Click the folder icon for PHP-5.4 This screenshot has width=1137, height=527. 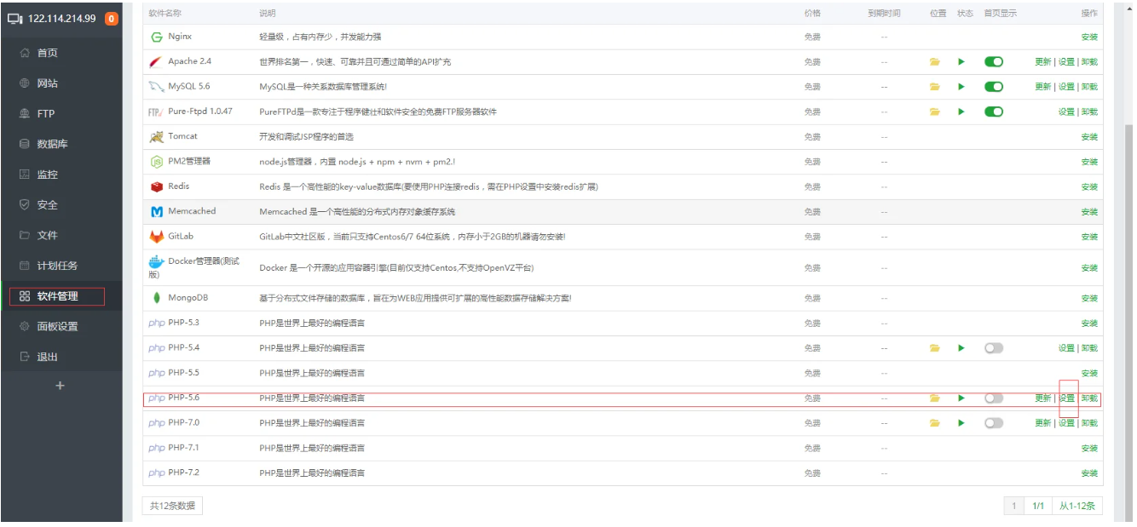coord(935,348)
